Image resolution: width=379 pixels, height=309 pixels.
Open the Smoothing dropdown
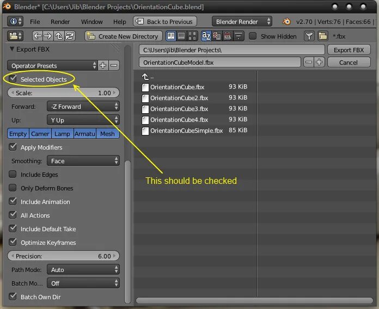(83, 160)
